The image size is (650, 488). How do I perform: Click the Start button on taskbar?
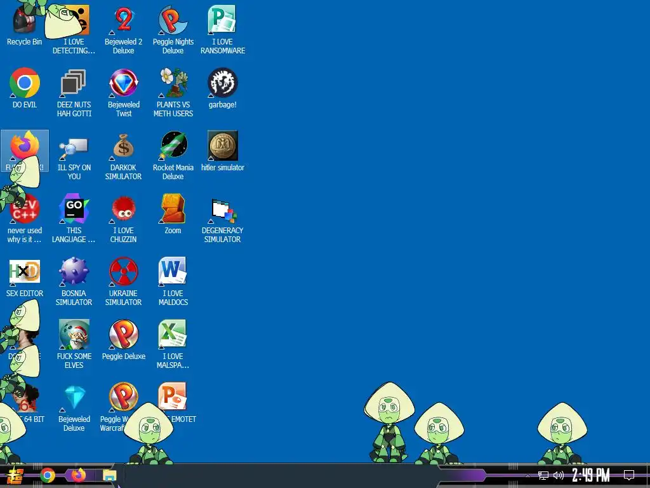15,475
